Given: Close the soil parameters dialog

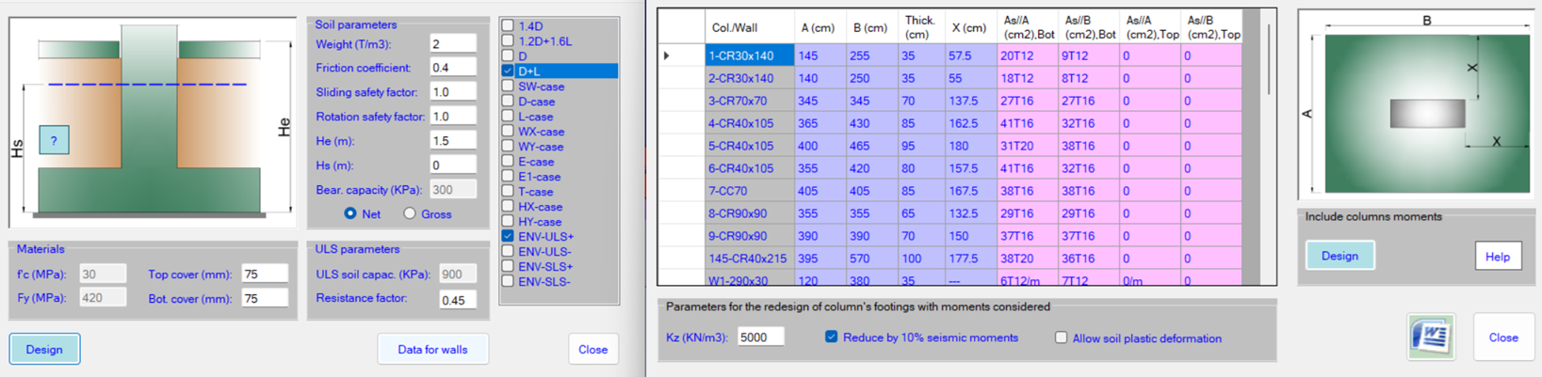Looking at the screenshot, I should click(592, 349).
